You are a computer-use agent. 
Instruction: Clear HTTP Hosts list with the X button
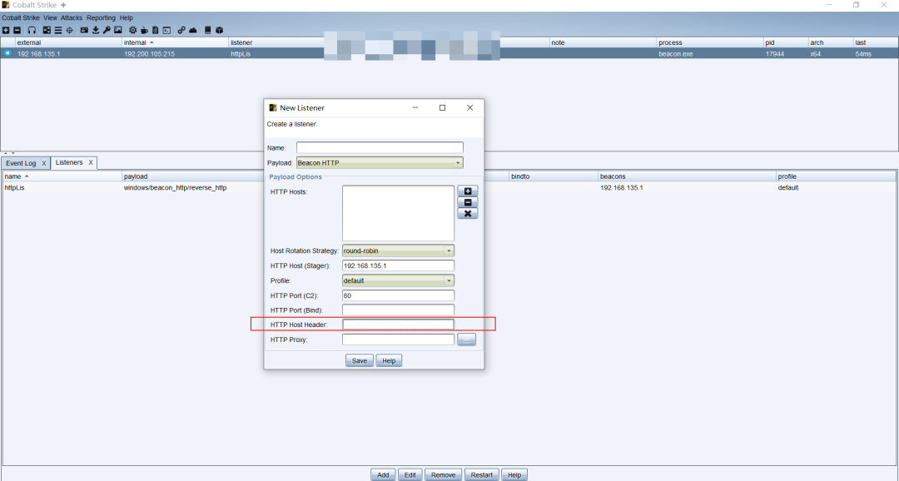(468, 214)
